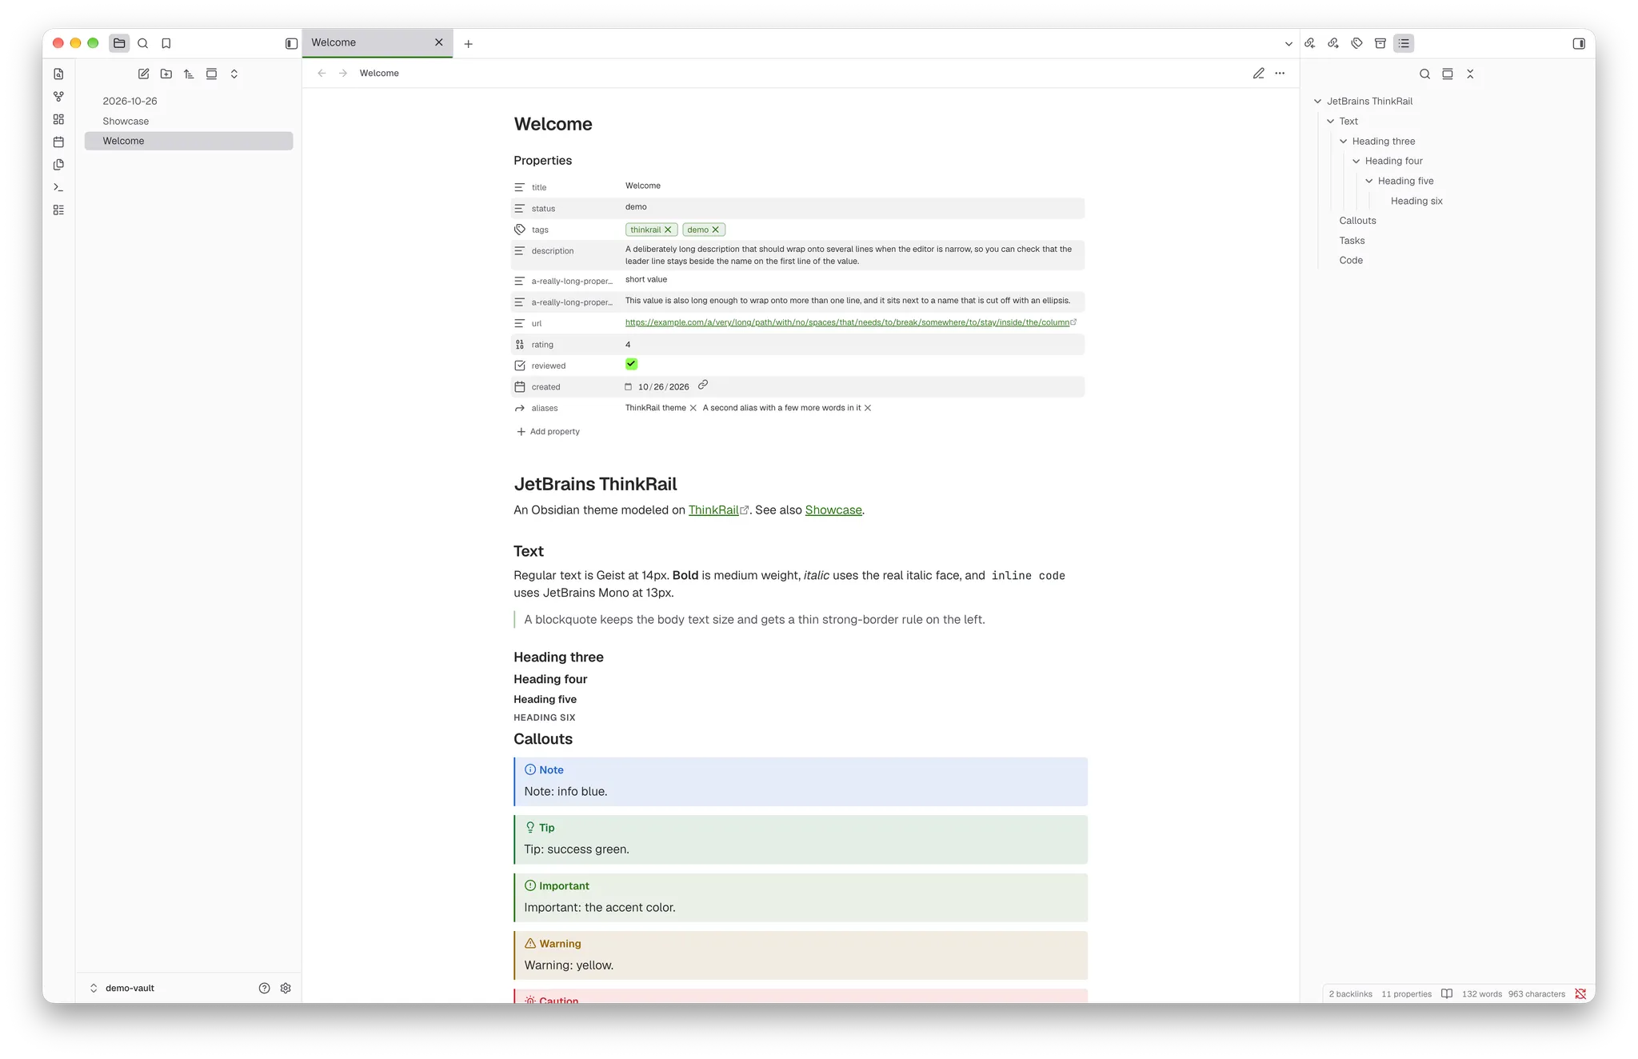Toggle sync status icon in status bar
The width and height of the screenshot is (1638, 1059).
(1580, 993)
